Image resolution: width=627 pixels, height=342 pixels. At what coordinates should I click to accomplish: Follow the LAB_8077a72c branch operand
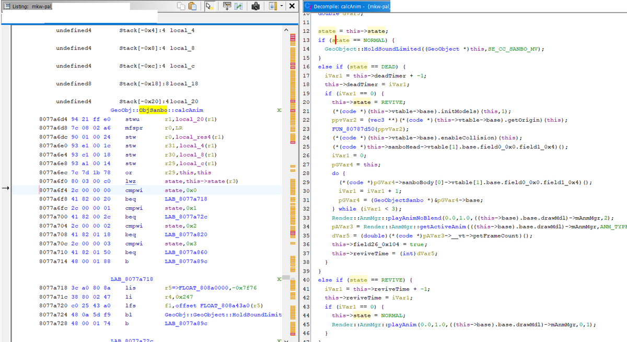pos(186,217)
